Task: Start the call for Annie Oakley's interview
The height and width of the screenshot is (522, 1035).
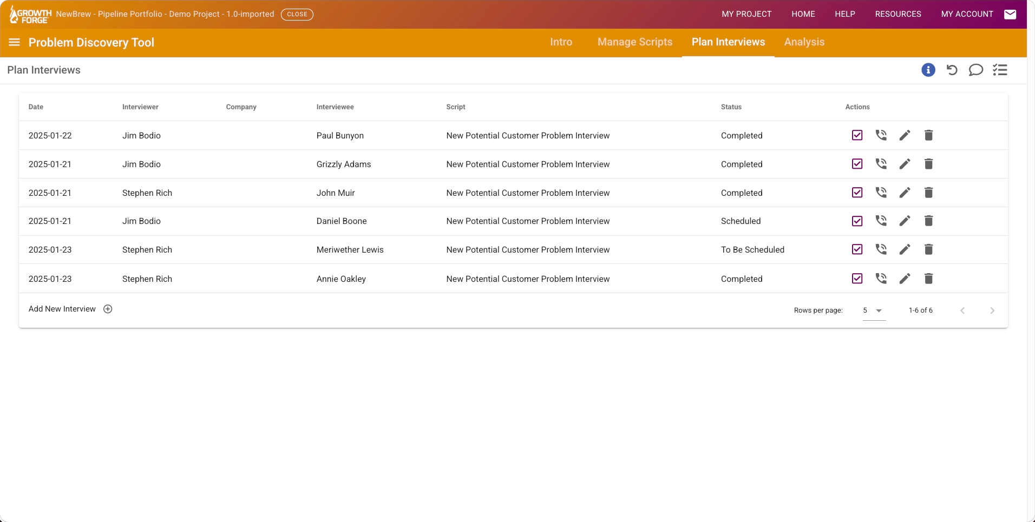Action: pyautogui.click(x=881, y=279)
